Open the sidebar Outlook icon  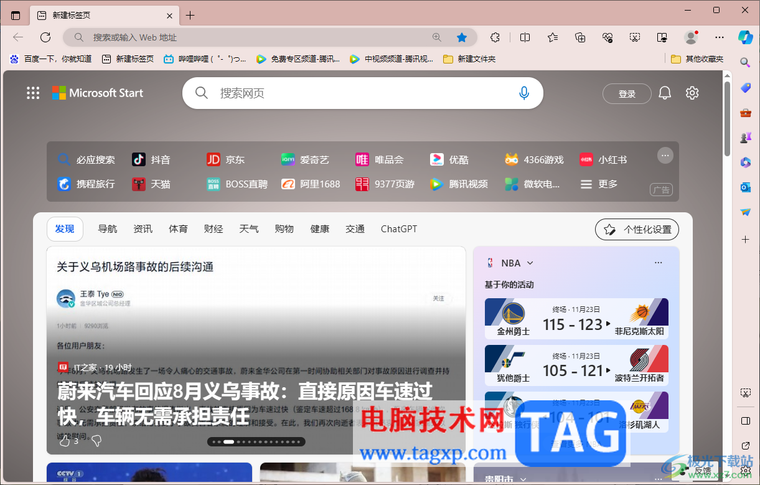click(x=745, y=187)
